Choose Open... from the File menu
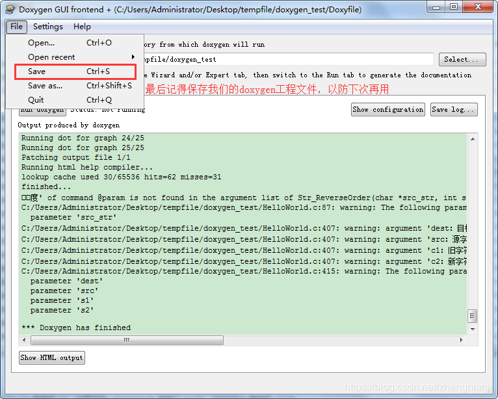Screen dimensions: 498x399 click(75, 42)
